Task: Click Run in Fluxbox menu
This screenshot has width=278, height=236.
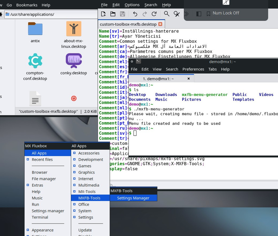Action: 48,204
